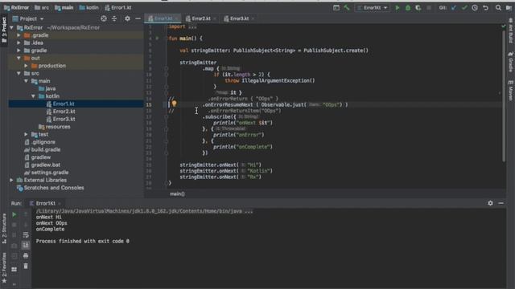Collapse all icon in Project panel header
The width and height of the screenshot is (515, 289).
click(x=114, y=18)
